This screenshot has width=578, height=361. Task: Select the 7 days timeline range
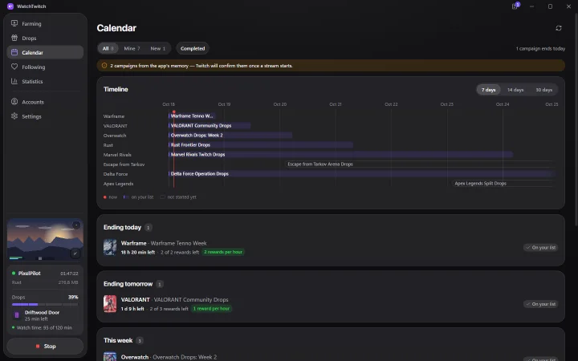click(488, 90)
